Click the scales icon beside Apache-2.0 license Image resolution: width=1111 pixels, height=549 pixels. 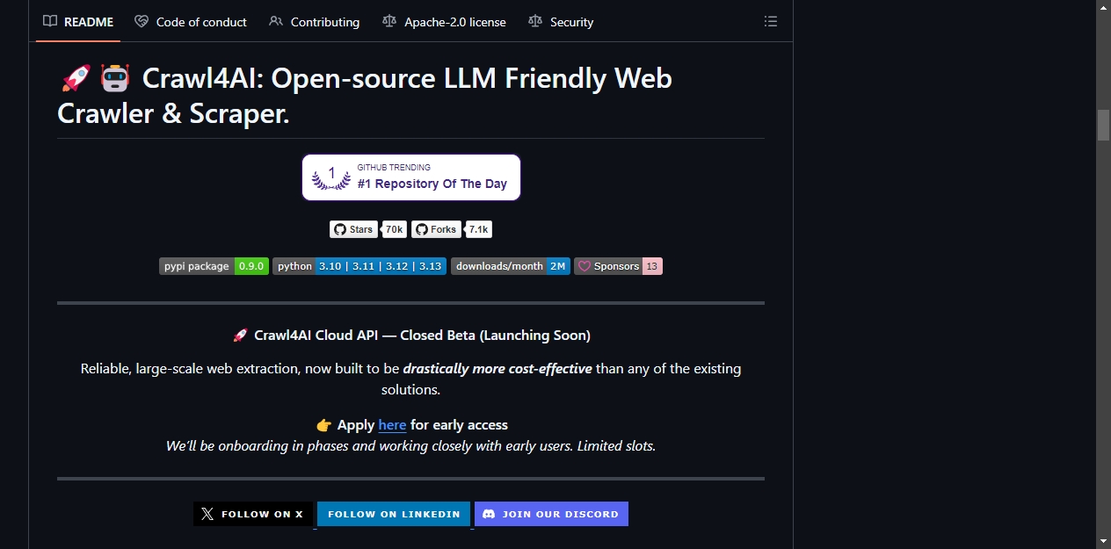(x=389, y=21)
